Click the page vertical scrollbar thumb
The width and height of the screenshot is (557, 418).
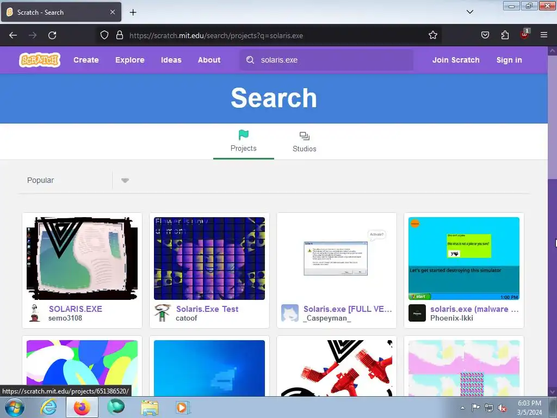[x=553, y=118]
